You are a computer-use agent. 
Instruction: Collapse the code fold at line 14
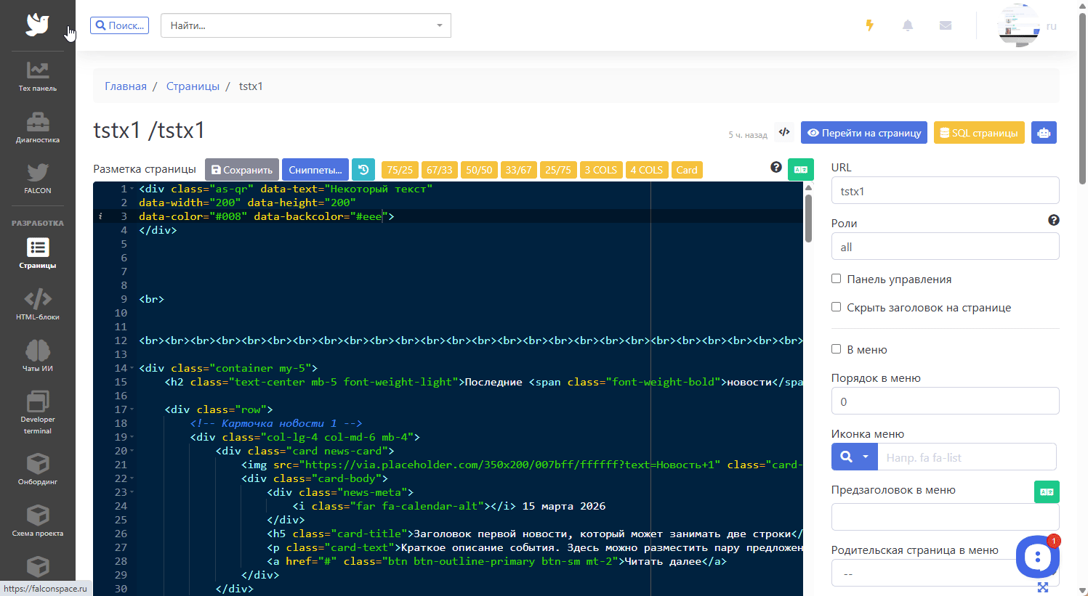[132, 369]
